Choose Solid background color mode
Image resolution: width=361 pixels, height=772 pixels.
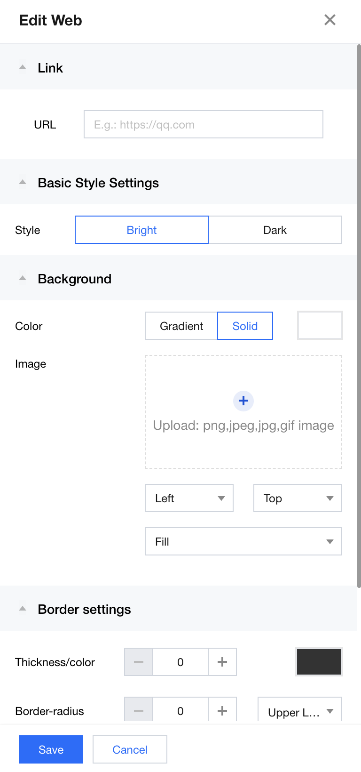[245, 326]
